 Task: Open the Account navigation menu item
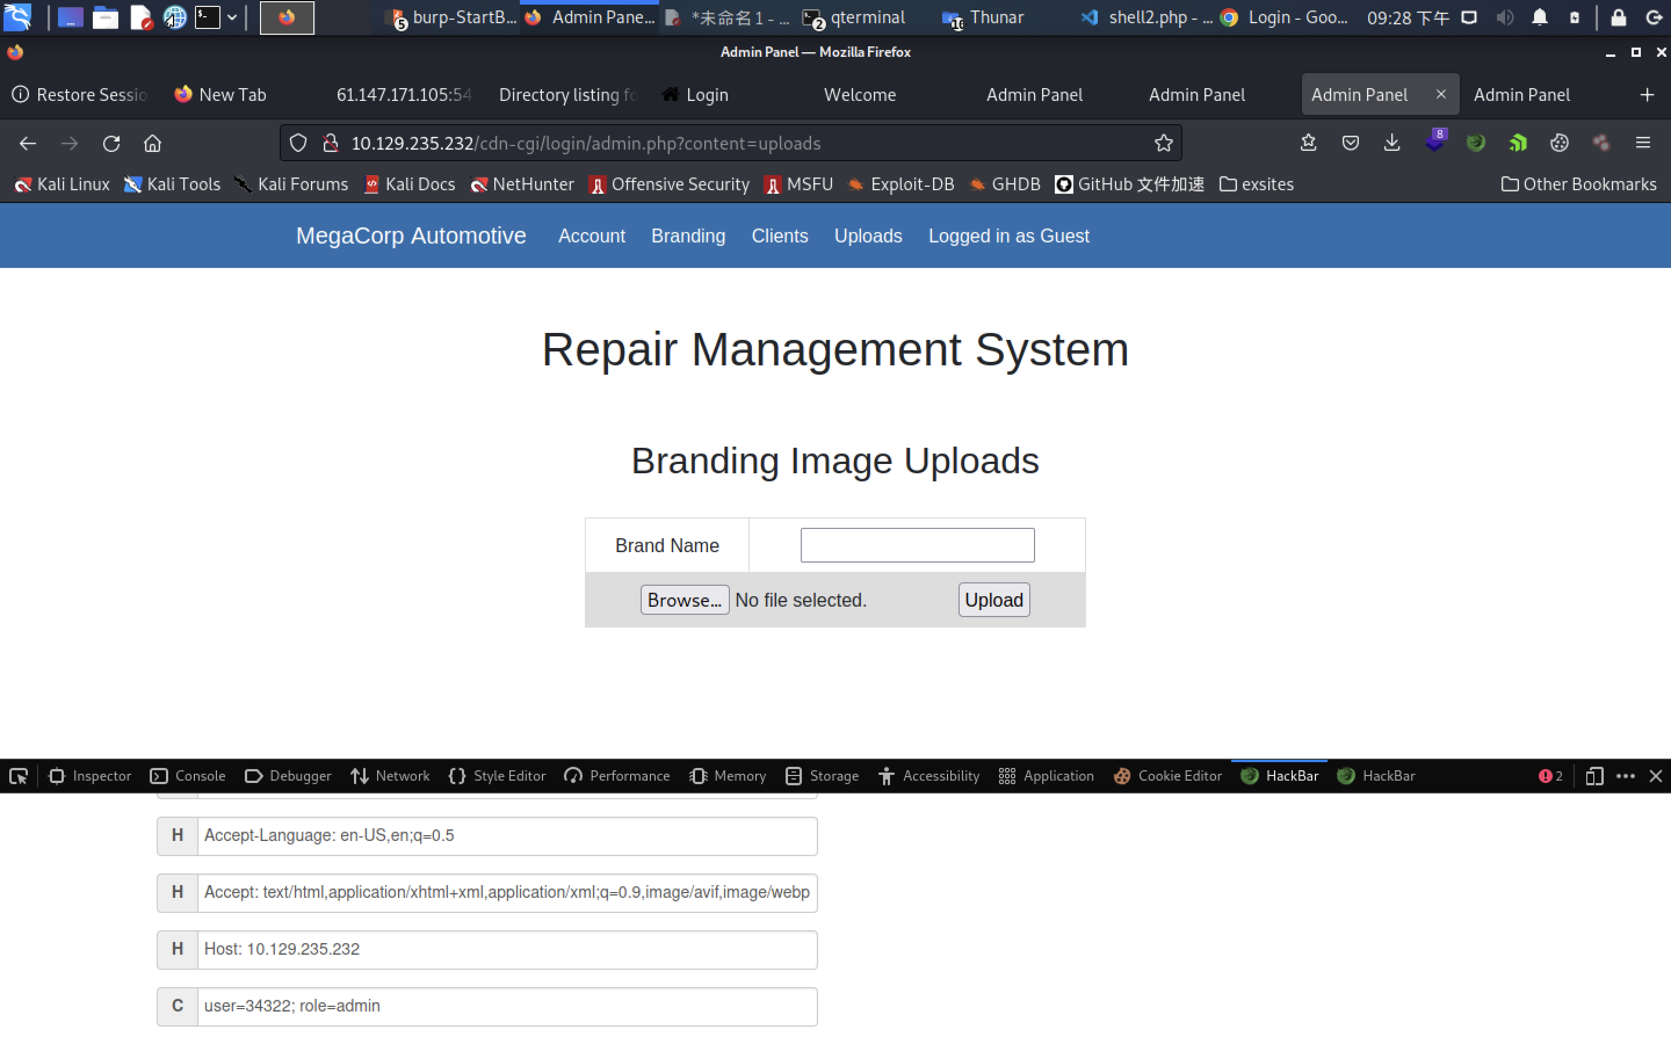pos(592,235)
